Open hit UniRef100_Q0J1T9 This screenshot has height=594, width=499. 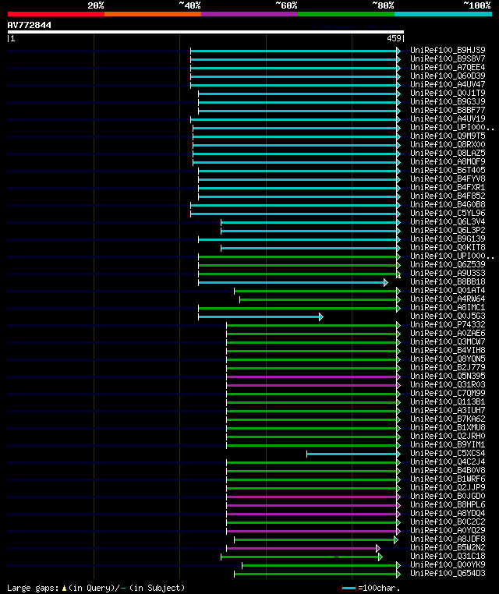click(x=448, y=93)
